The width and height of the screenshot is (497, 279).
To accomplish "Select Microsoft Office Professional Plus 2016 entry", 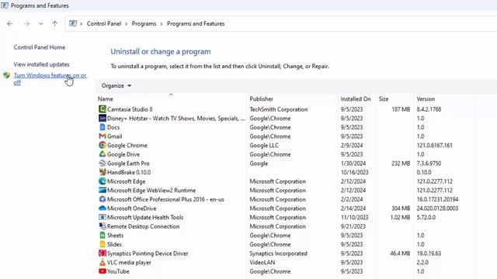I will point(165,200).
